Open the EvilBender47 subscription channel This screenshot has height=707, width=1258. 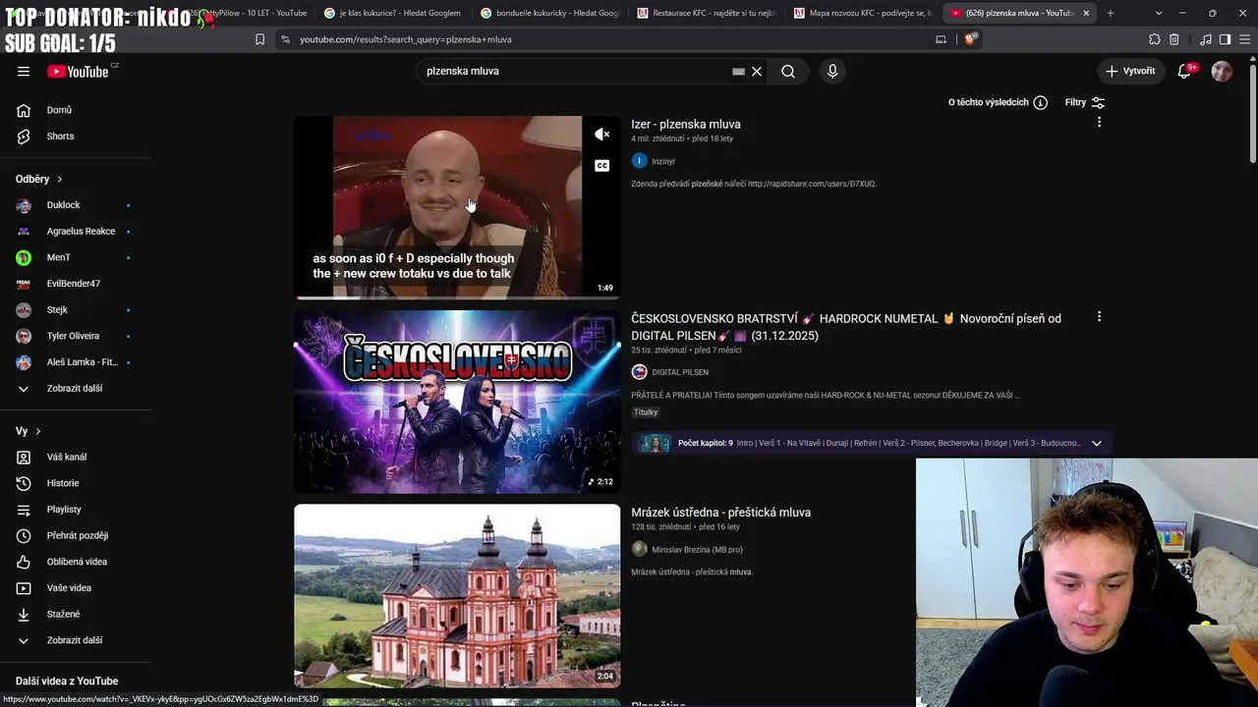pyautogui.click(x=76, y=284)
